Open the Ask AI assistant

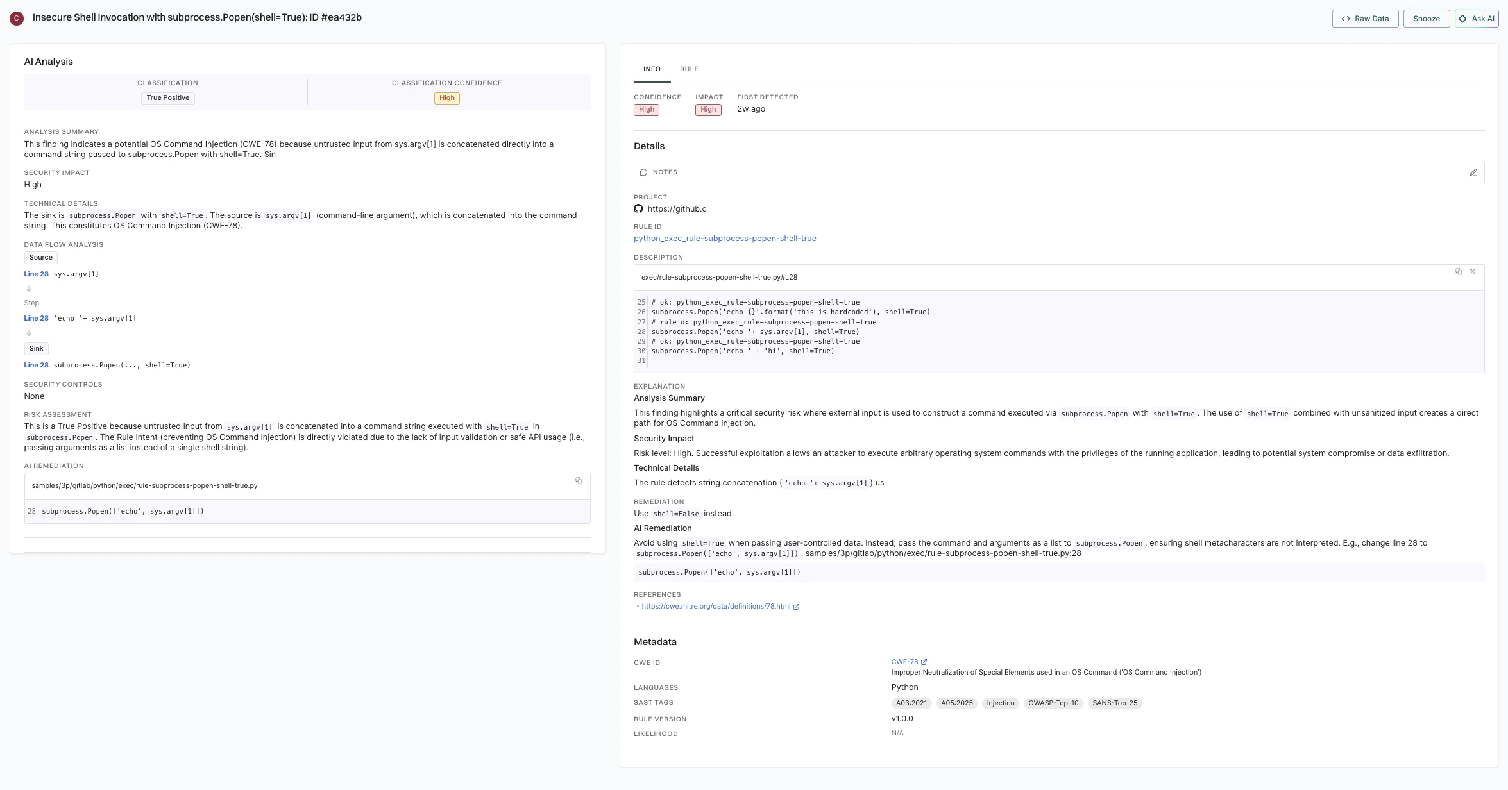coord(1477,19)
